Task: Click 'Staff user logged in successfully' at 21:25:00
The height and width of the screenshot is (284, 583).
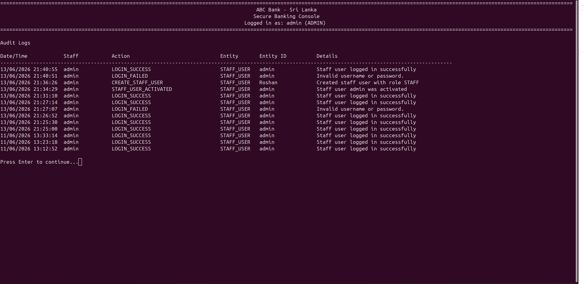Action: pyautogui.click(x=366, y=129)
